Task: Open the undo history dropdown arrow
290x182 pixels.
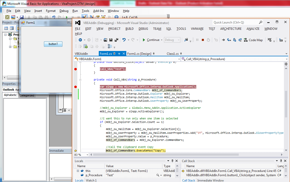Action: pyautogui.click(x=129, y=40)
